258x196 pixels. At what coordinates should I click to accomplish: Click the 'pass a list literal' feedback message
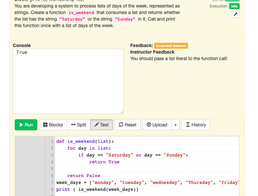coord(179,58)
